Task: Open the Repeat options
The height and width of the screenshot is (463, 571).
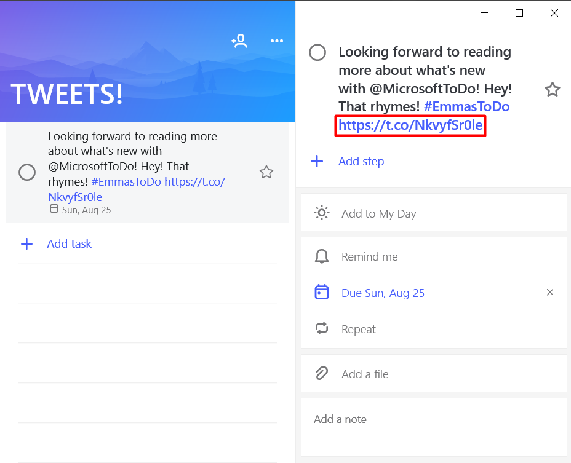Action: coord(359,330)
